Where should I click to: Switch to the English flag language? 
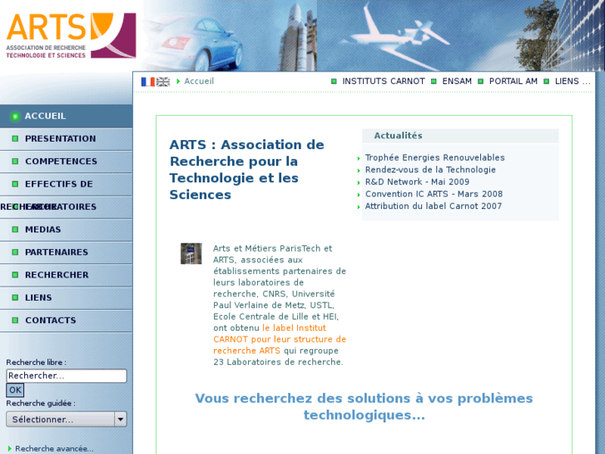[x=163, y=82]
